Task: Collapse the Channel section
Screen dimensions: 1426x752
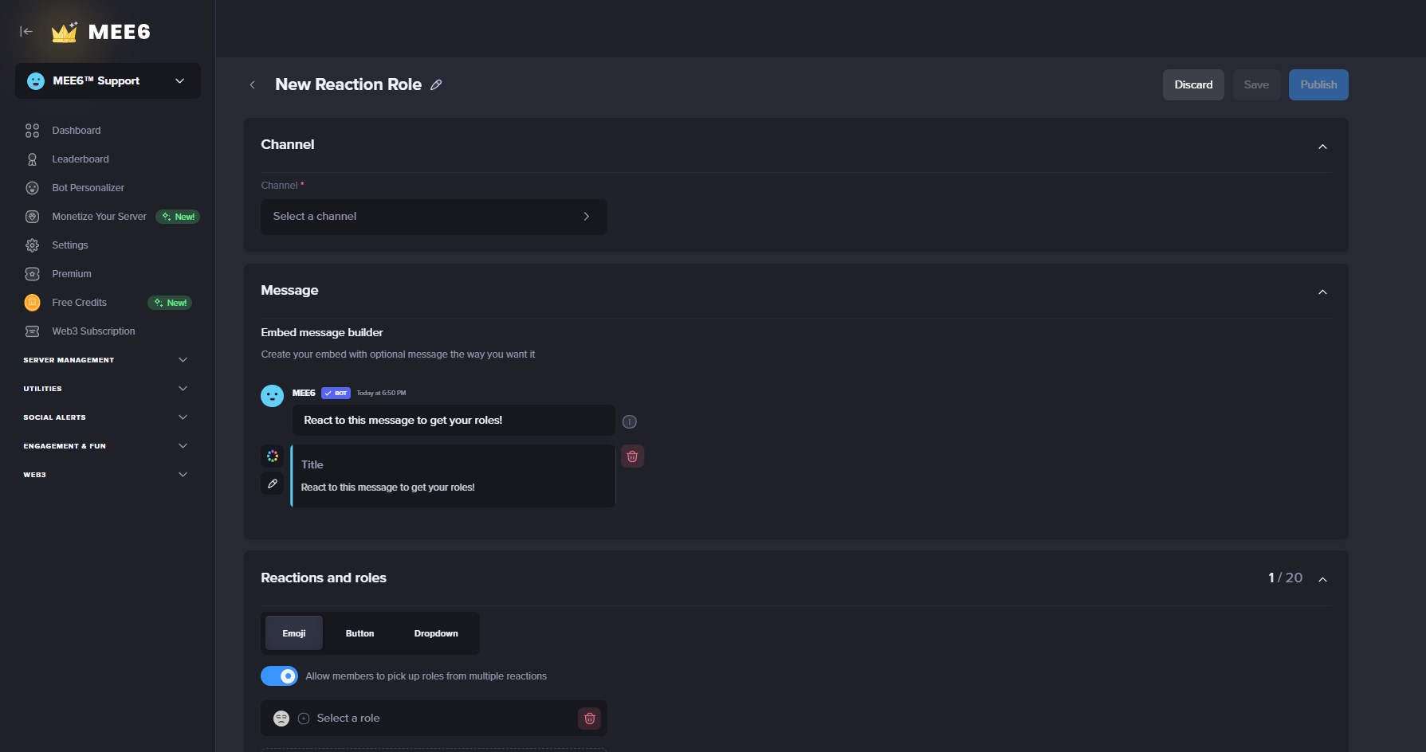Action: coord(1322,147)
